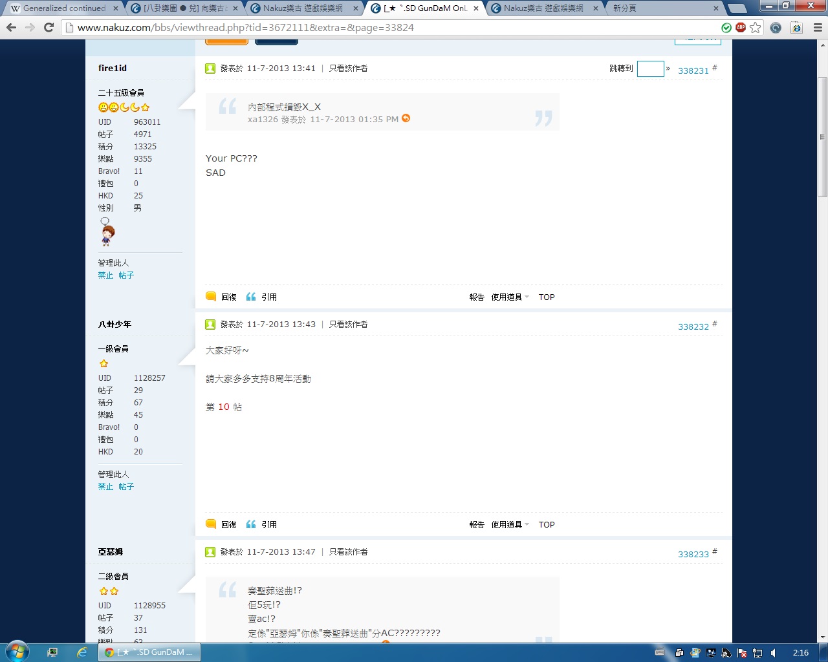Open Internet Explorer from taskbar

coord(82,652)
